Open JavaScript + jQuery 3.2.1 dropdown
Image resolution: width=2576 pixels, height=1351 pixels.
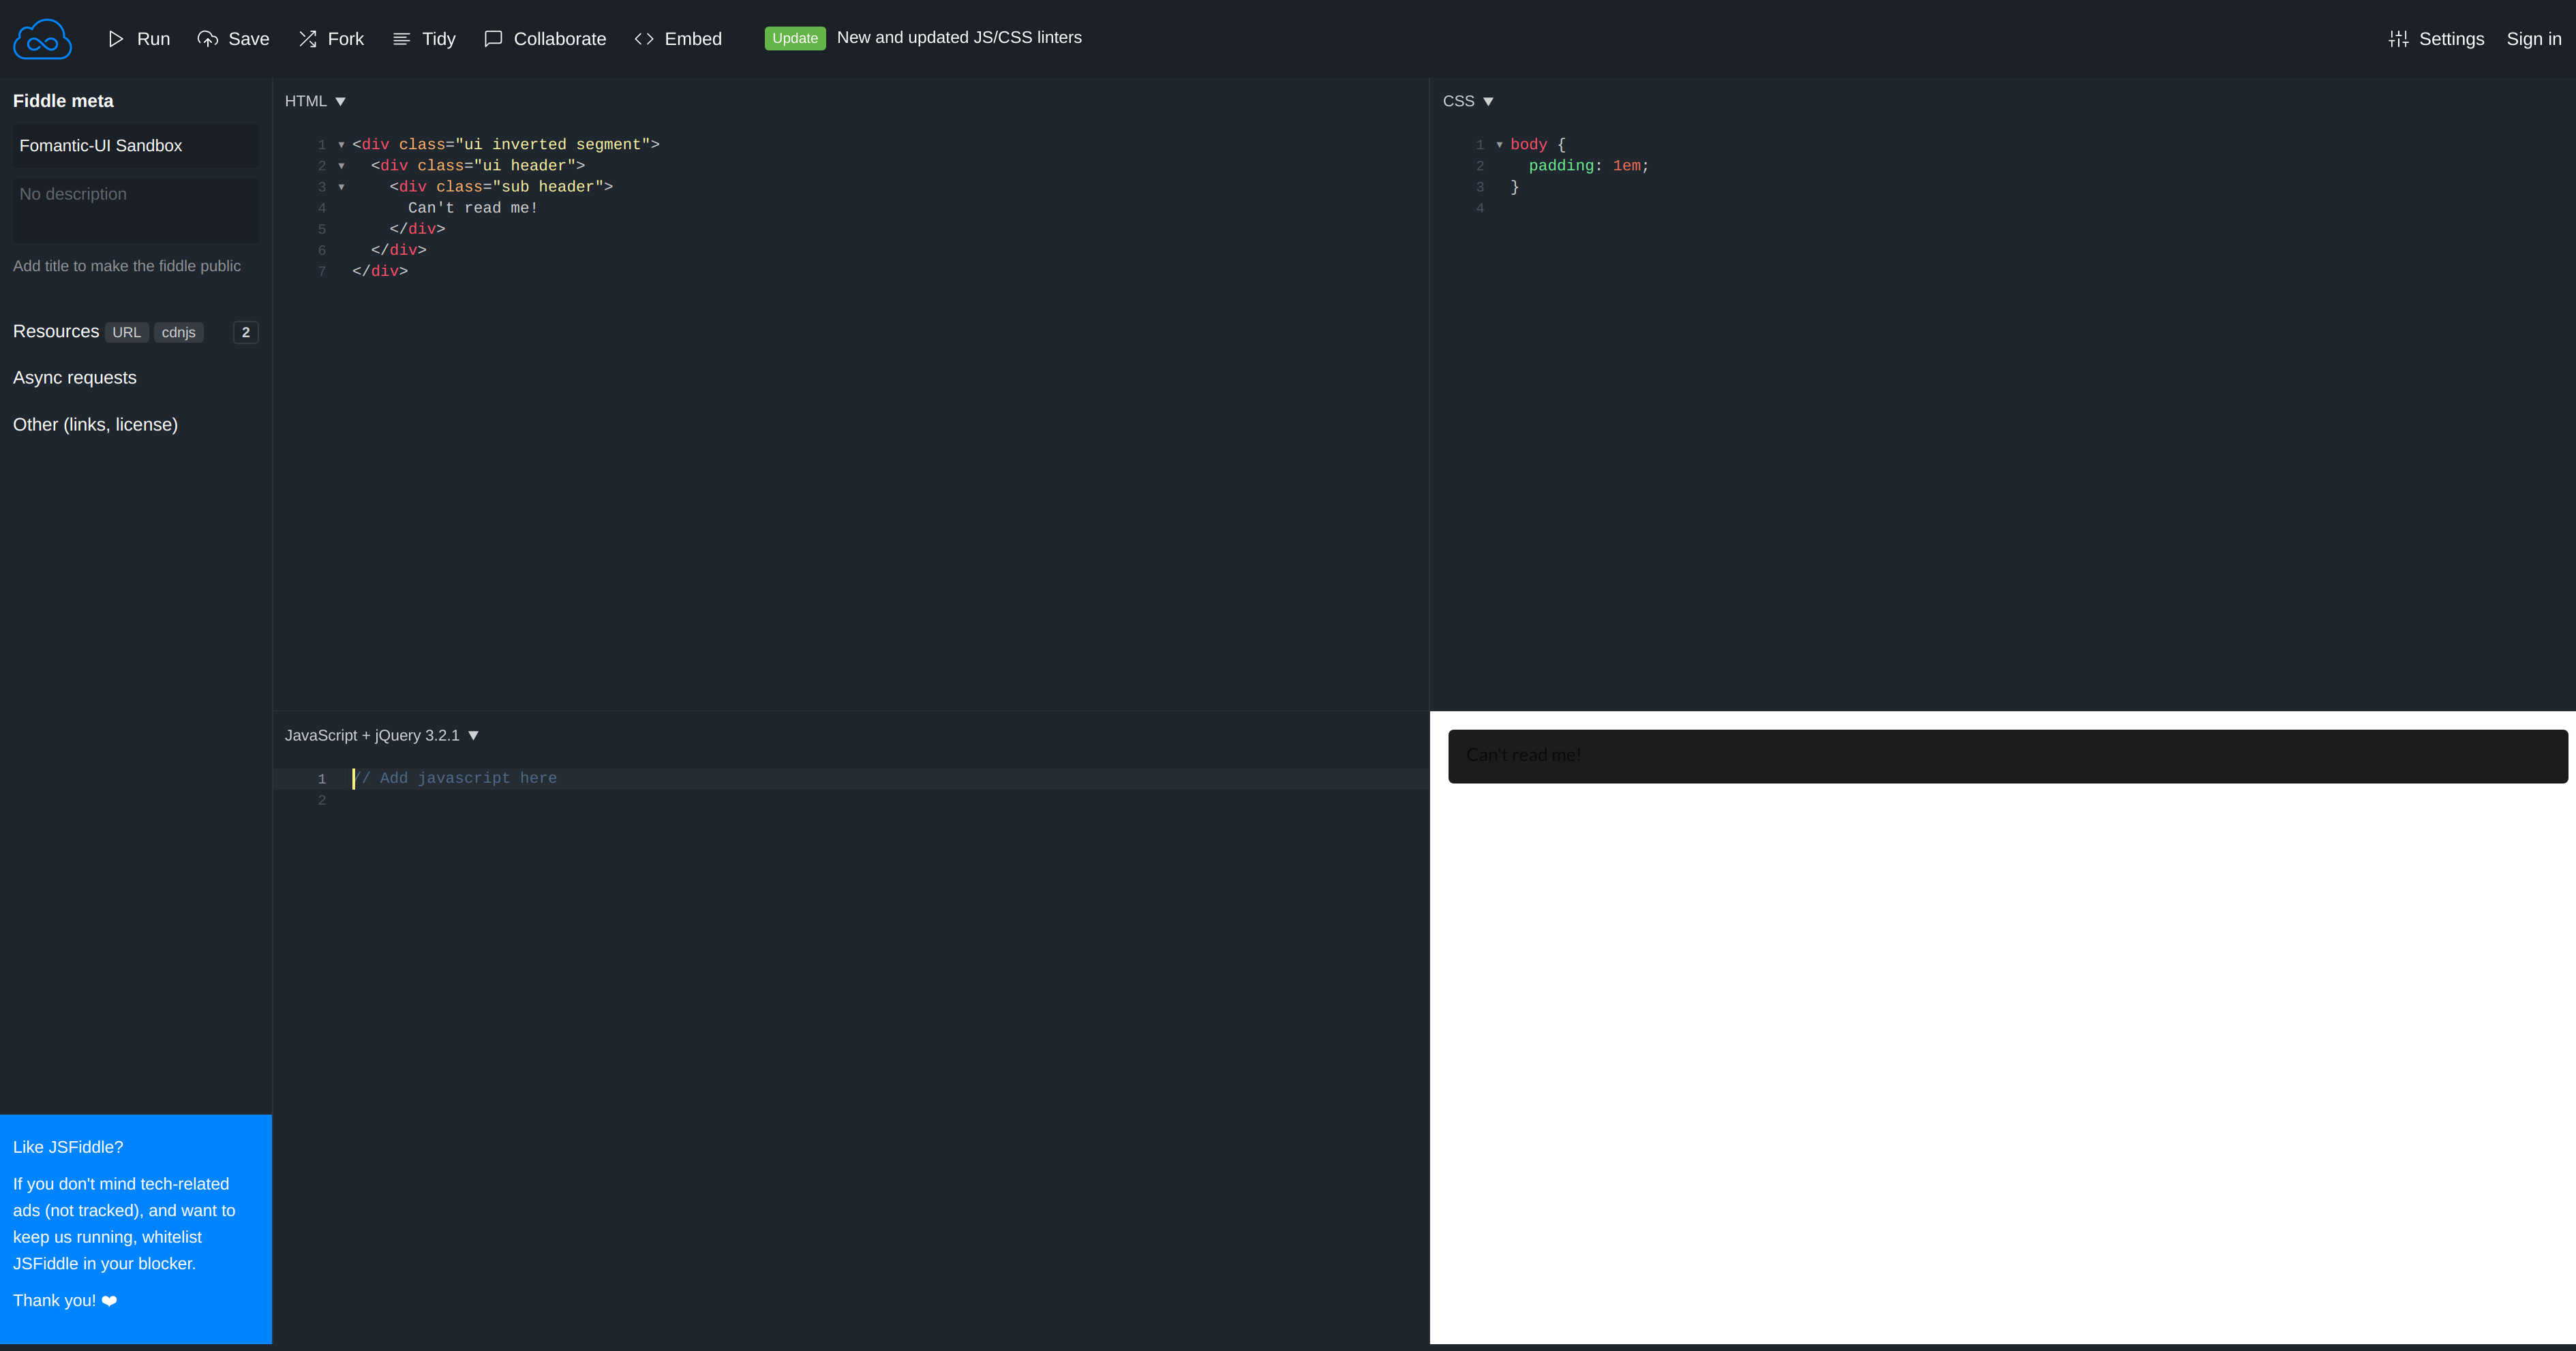tap(382, 736)
